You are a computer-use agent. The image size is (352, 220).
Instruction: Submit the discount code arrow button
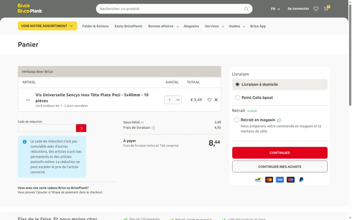click(81, 128)
